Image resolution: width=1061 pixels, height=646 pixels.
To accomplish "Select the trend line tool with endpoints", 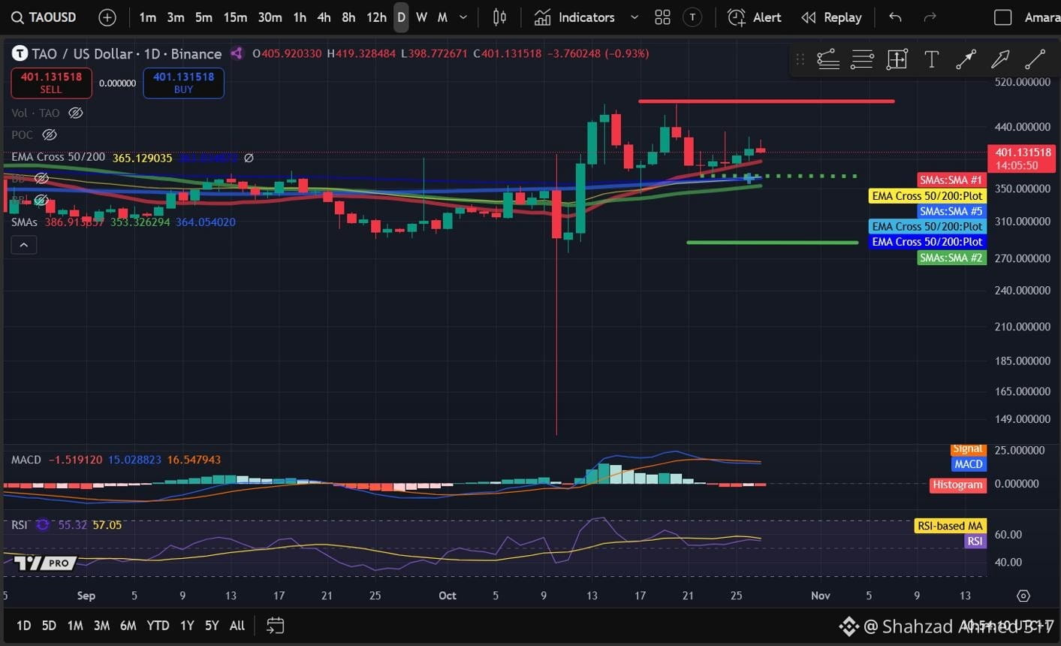I will [966, 59].
